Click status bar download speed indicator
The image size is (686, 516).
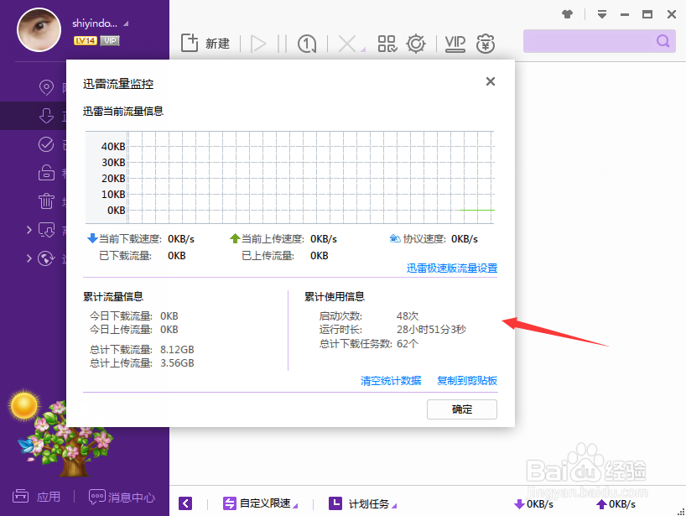tap(533, 504)
